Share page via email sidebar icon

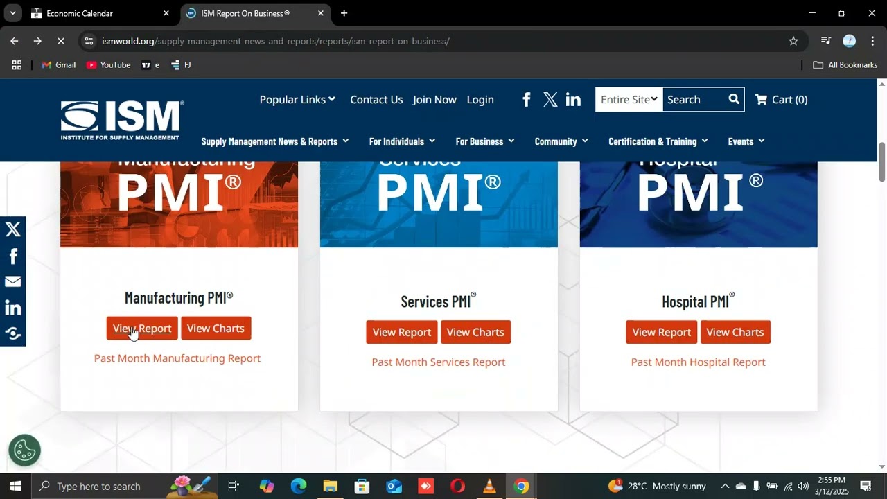13,281
